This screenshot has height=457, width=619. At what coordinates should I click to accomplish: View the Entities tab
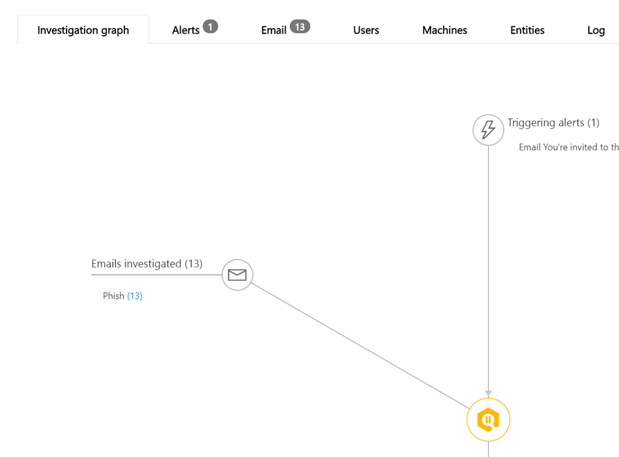527,30
